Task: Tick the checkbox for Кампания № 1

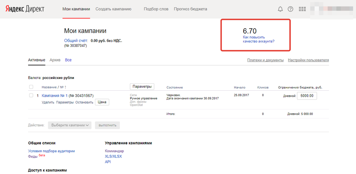Action: point(31,95)
